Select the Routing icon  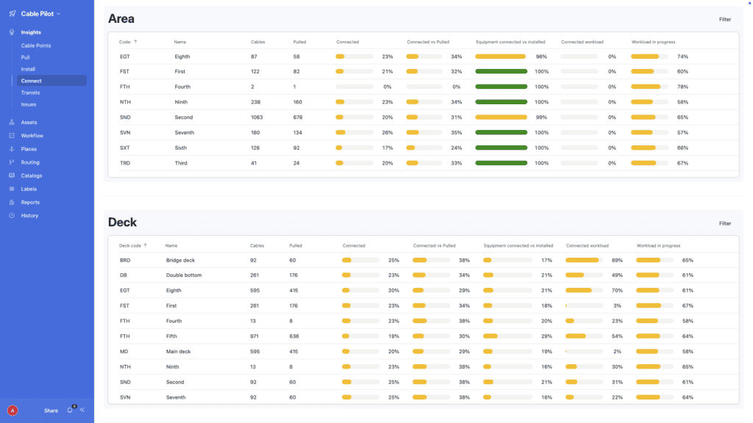point(10,162)
